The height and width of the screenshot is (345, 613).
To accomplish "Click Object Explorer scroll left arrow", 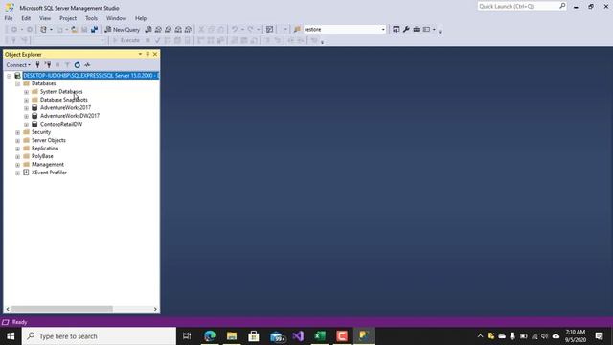I will [x=8, y=309].
